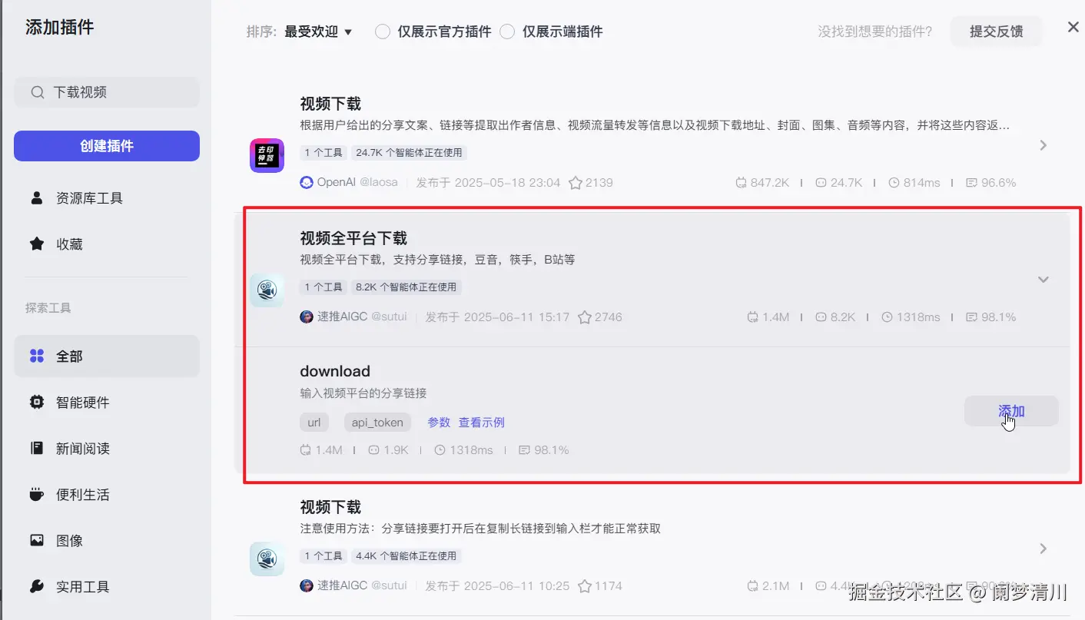Click the 下载视频 search field
The height and width of the screenshot is (620, 1085).
click(x=107, y=92)
